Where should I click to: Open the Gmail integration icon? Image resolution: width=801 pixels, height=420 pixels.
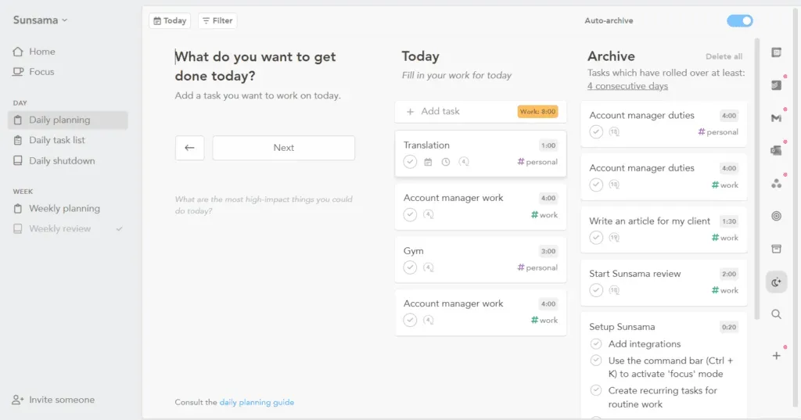point(776,118)
